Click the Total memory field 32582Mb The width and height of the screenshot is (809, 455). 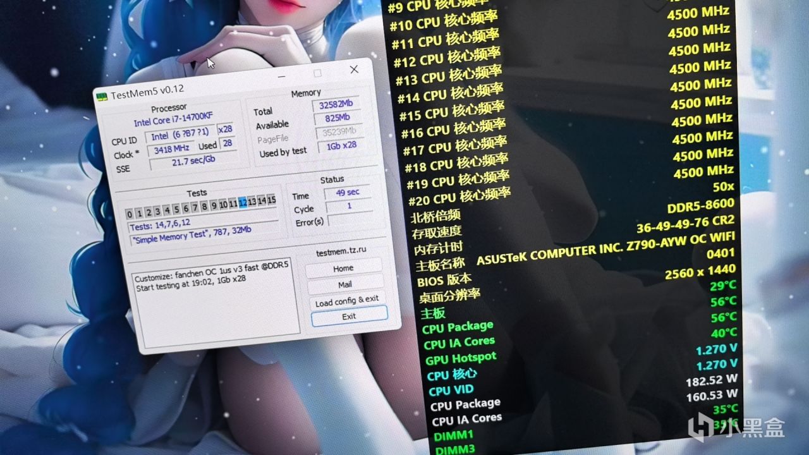[335, 105]
